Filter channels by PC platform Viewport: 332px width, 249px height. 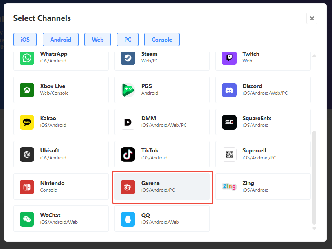tap(128, 40)
